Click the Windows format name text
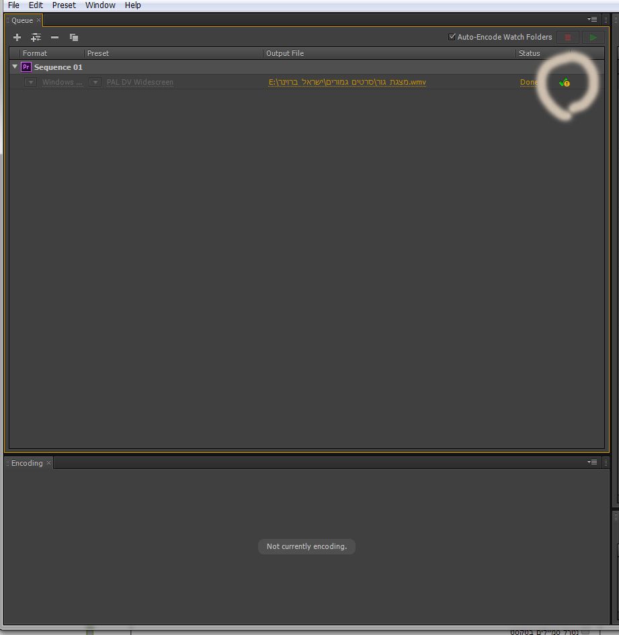The image size is (619, 635). 62,82
